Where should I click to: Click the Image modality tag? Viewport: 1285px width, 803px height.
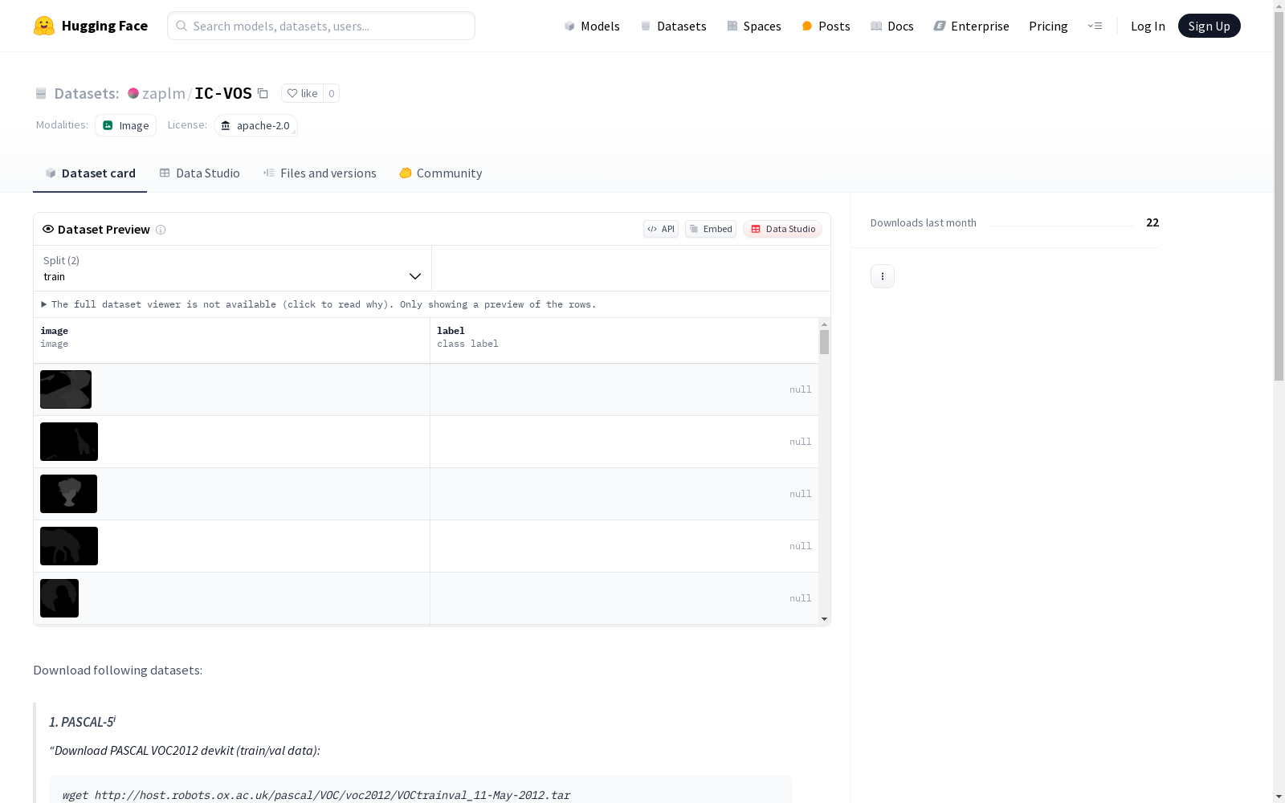point(125,125)
